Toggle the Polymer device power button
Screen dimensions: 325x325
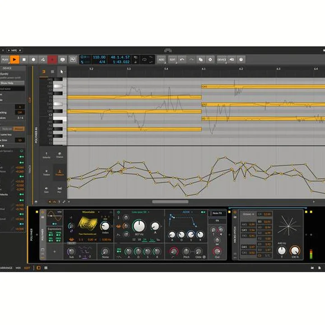coord(43,212)
